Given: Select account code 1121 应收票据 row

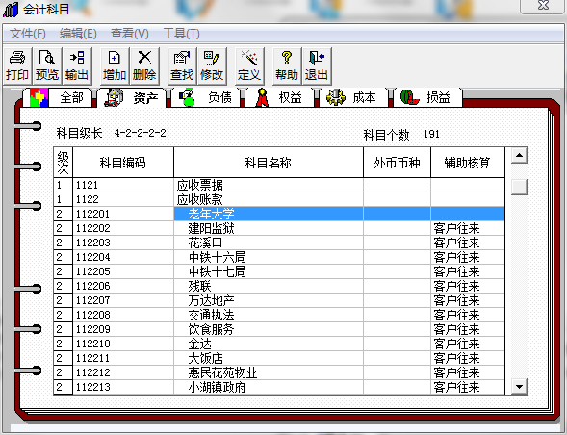Looking at the screenshot, I should click(279, 185).
